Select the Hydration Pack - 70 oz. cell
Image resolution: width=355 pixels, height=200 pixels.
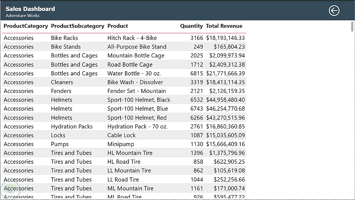(137, 127)
